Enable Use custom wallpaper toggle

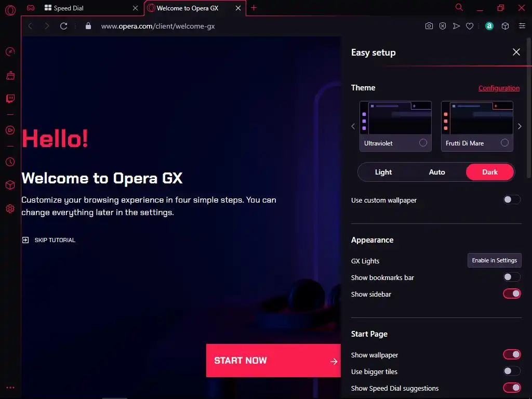511,200
